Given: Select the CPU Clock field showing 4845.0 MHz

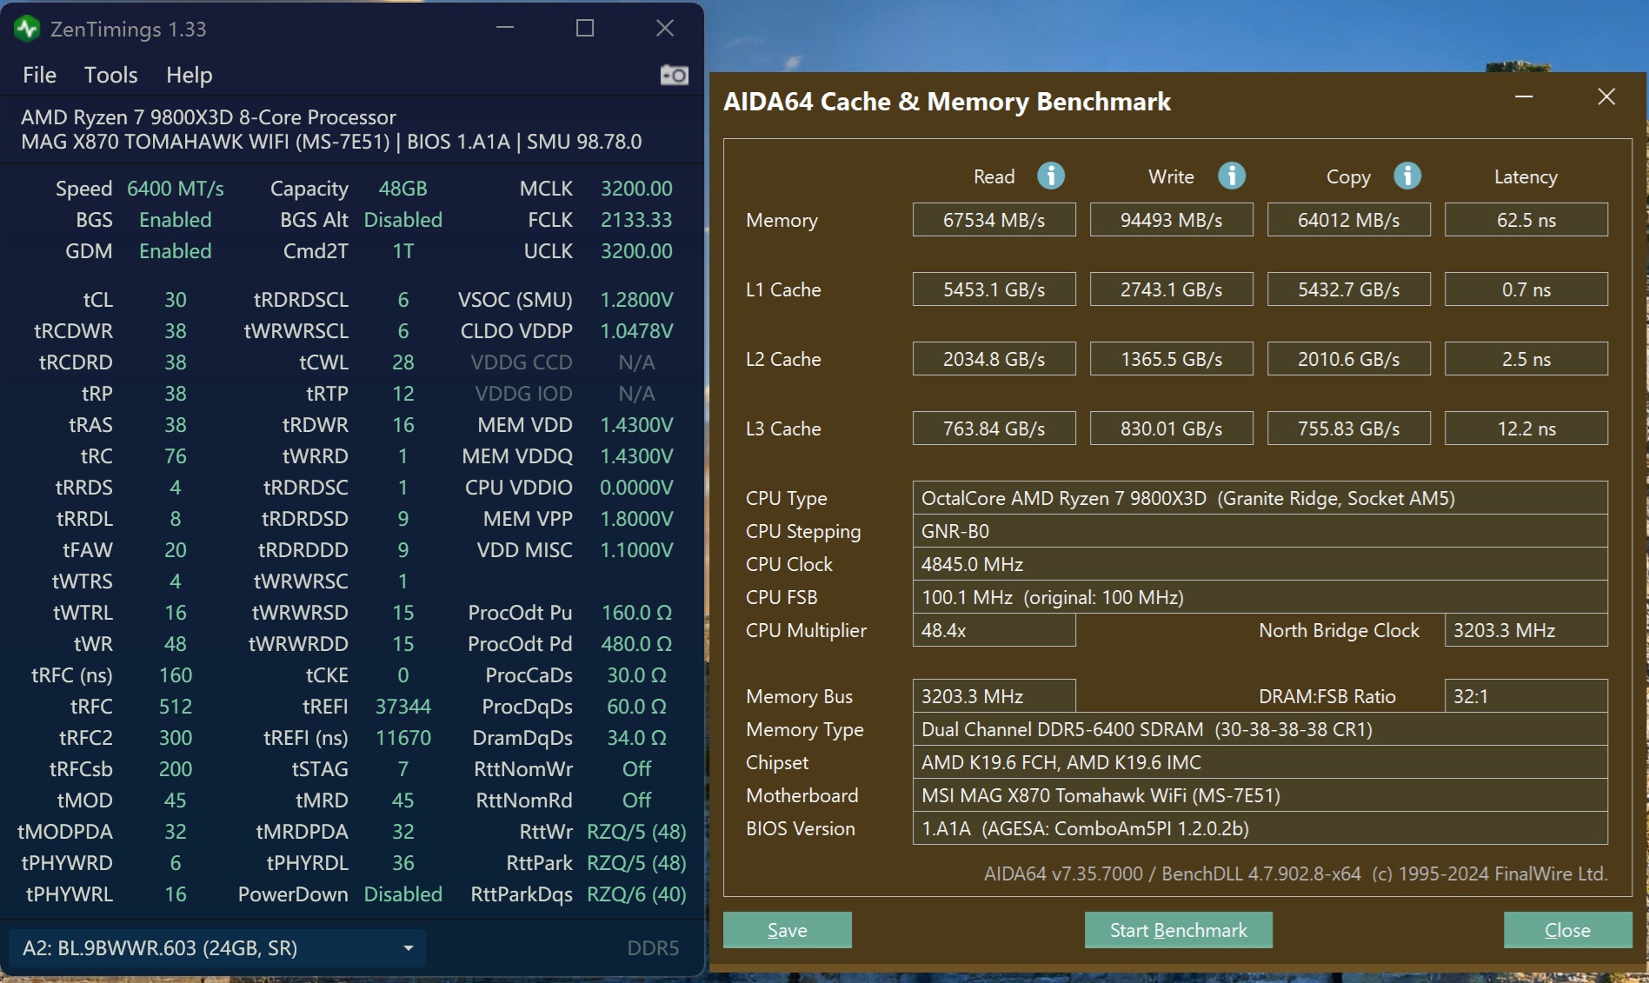Looking at the screenshot, I should (x=1260, y=563).
